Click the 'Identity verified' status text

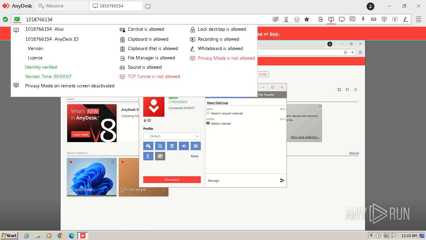(x=41, y=67)
